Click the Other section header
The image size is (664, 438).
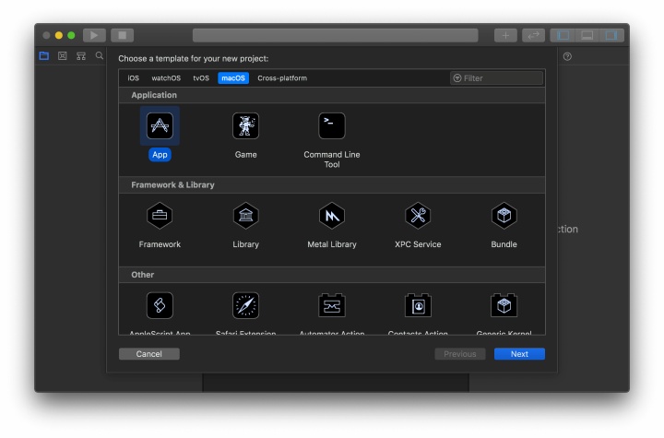(x=332, y=275)
